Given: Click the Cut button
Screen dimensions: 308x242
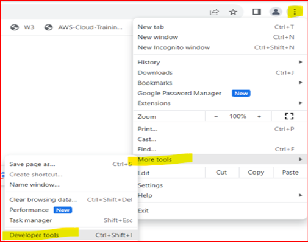Looking at the screenshot, I should click(221, 173).
